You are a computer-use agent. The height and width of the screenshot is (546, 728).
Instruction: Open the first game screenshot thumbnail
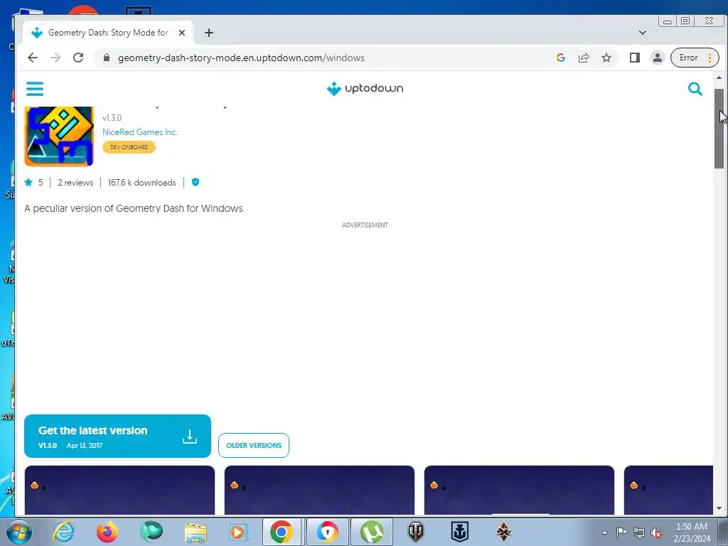pos(119,490)
